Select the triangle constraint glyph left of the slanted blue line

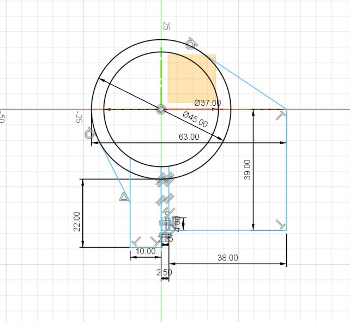pos(124,197)
